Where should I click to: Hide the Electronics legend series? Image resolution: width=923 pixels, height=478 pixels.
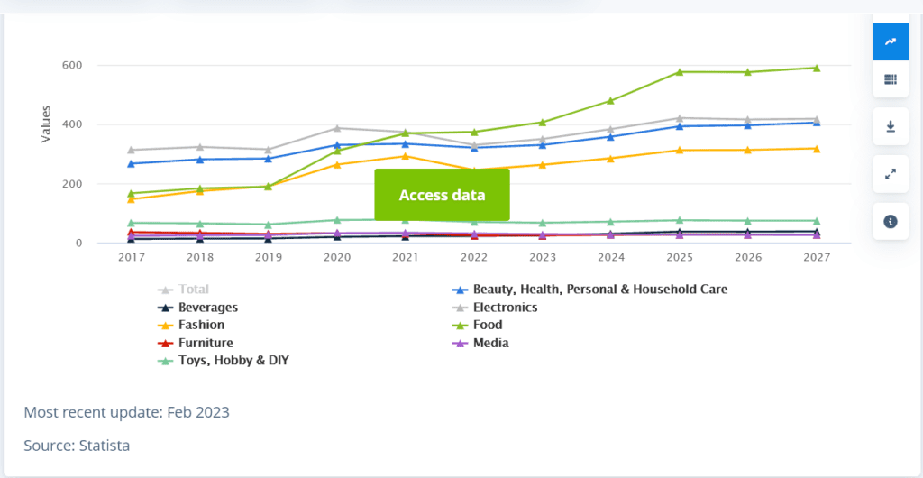coord(505,308)
